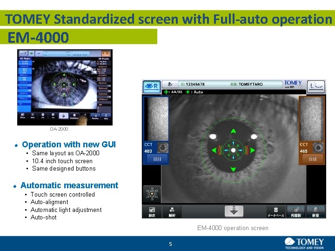
Task: Open the left-eye endothelium image thumbnail
Action: point(311,119)
